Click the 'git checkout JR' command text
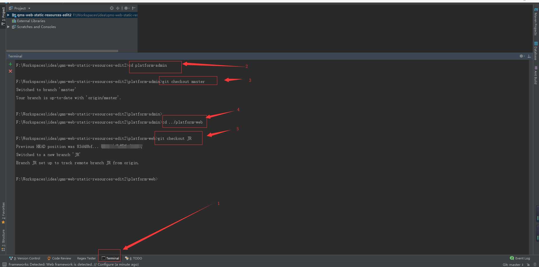 175,138
